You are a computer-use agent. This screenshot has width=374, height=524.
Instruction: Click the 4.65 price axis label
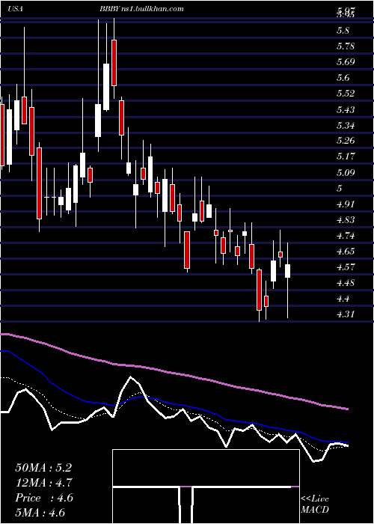[x=346, y=252]
